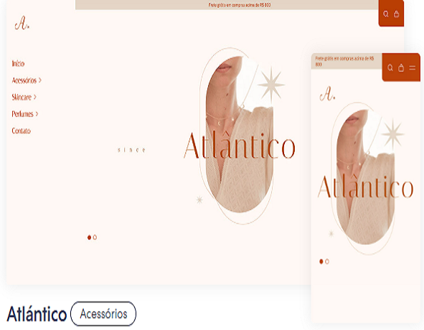The width and height of the screenshot is (424, 330).
Task: Open the Atlántico theme title link
Action: coord(37,314)
